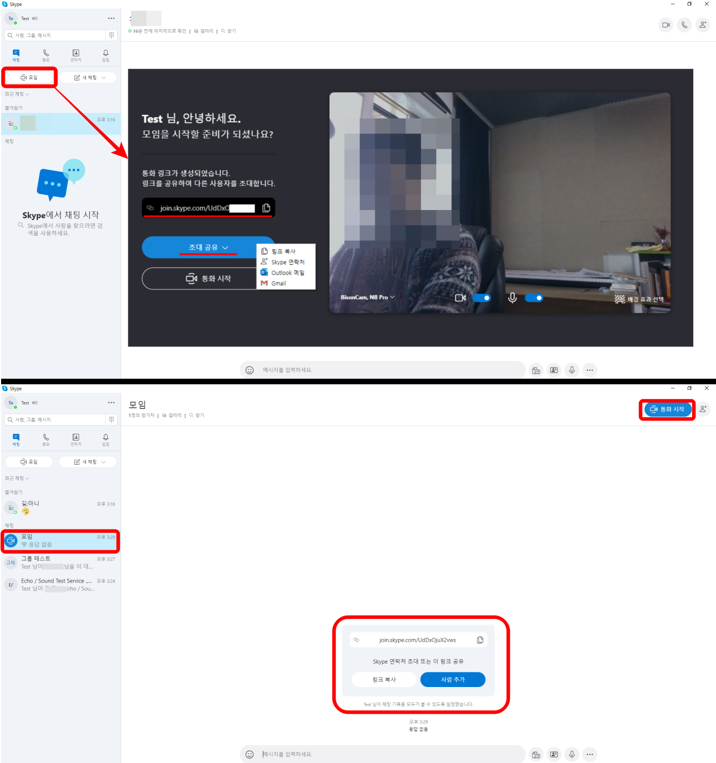Screen dimensions: 716x763
Task: Expand 최근 채팅 filter in 모임 chat window
Action: pos(17,478)
